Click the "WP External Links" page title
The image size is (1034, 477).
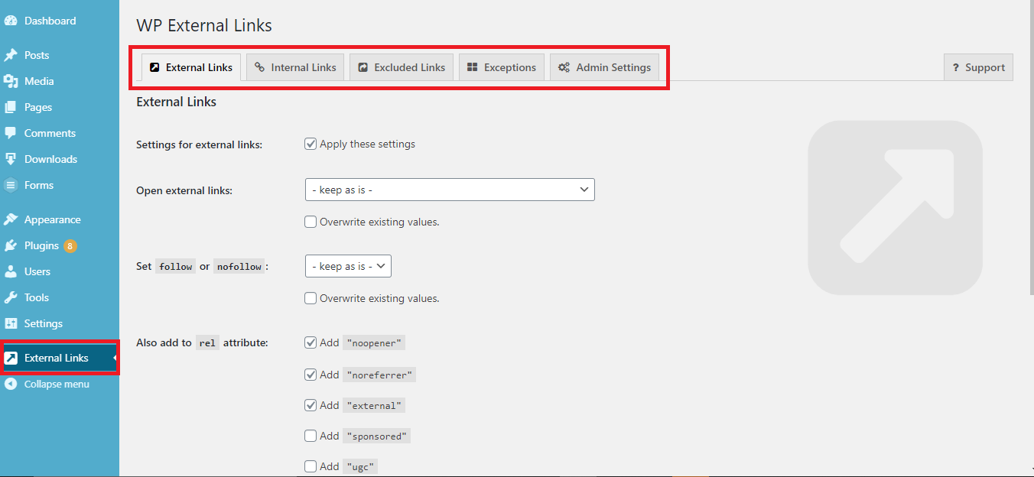tap(204, 25)
